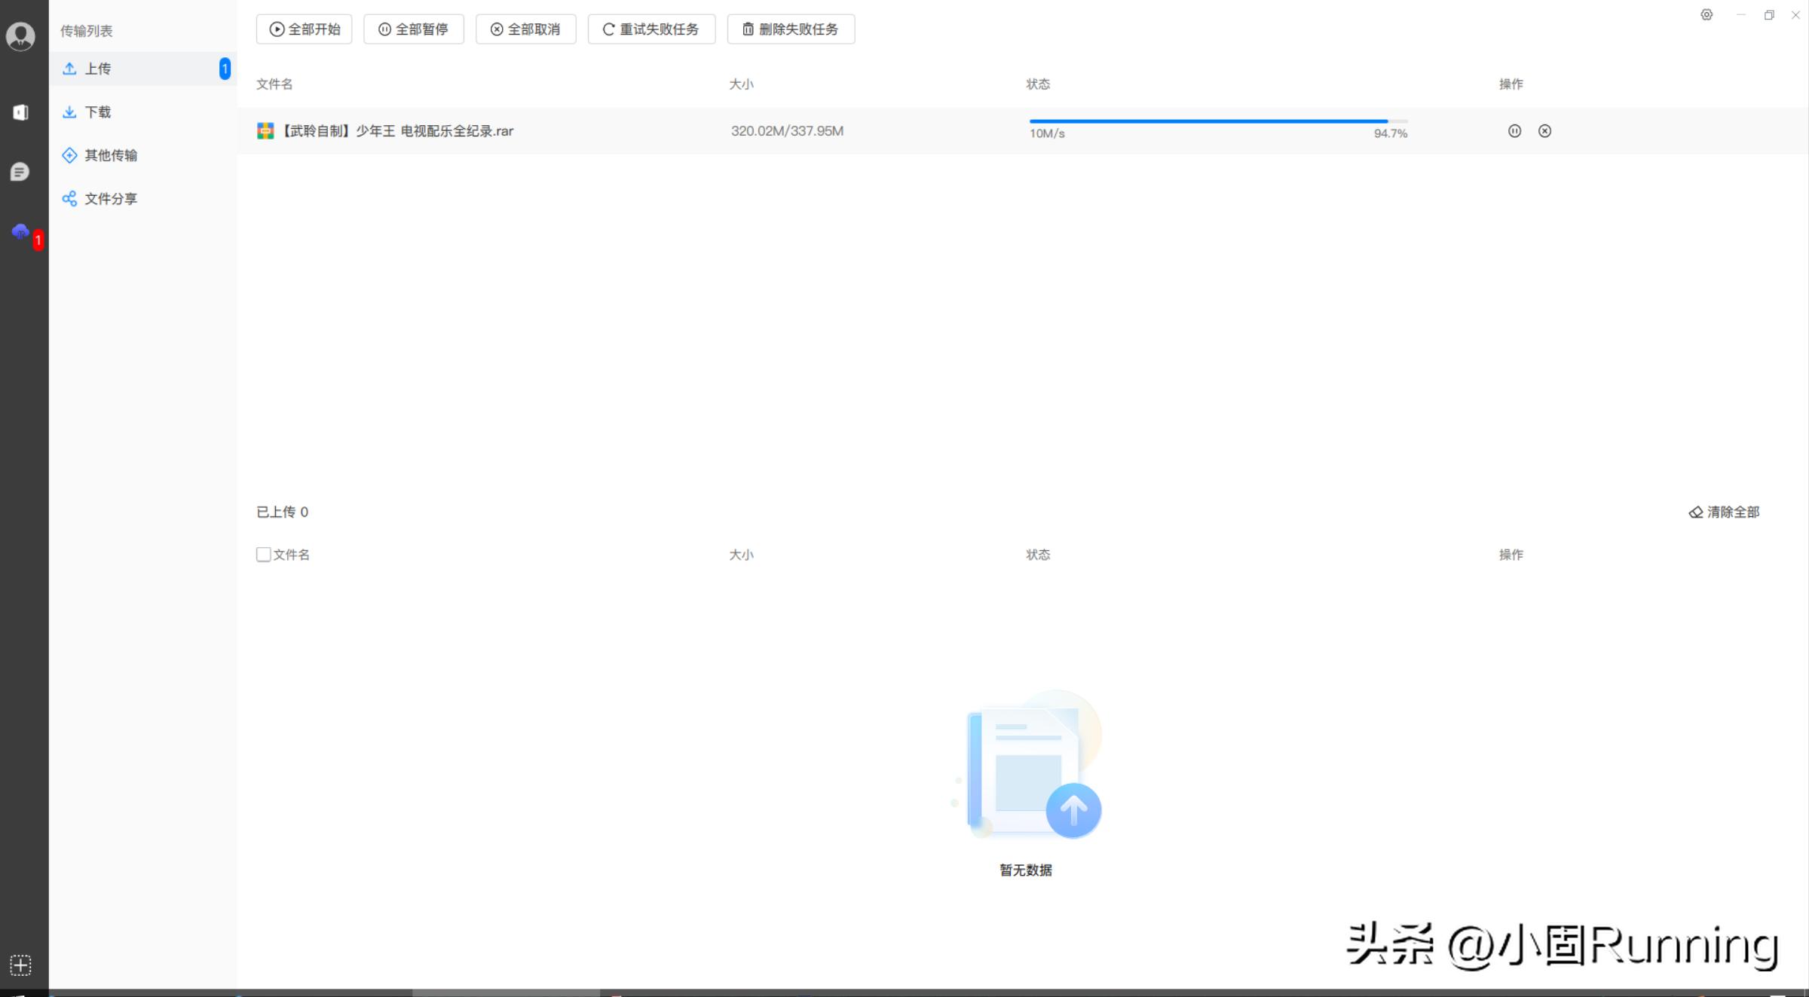Click 重试失败任务 to retry failed tasks

tap(651, 29)
